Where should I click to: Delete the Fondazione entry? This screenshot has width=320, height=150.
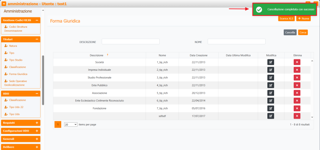point(297,108)
